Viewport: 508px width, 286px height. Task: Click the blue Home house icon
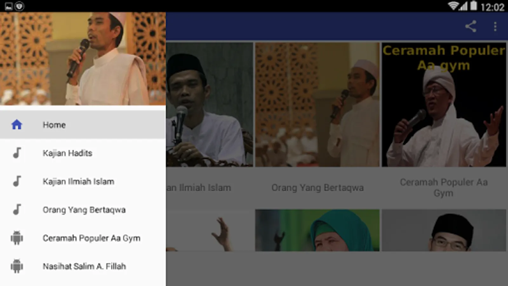(17, 125)
